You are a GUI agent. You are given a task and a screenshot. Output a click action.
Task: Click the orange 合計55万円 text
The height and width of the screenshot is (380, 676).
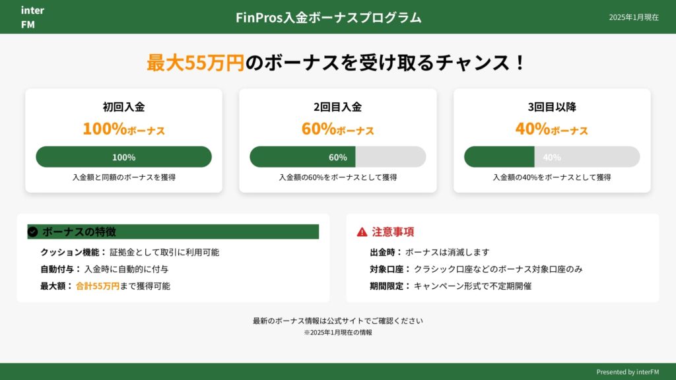pos(98,286)
